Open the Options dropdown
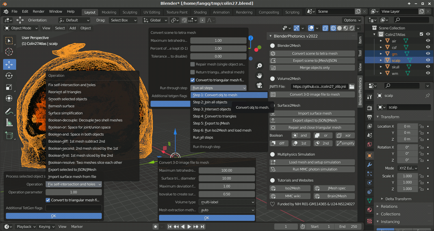Viewport: 434px width, 231px height. point(352,20)
